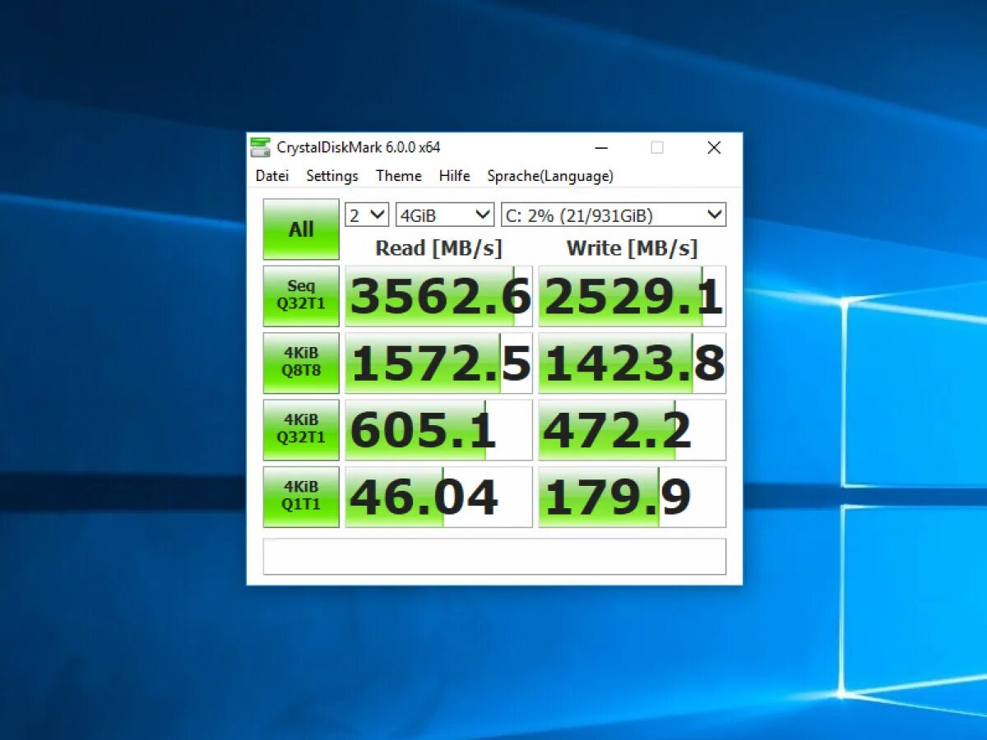Open the test count dropdown showing 2

(365, 214)
